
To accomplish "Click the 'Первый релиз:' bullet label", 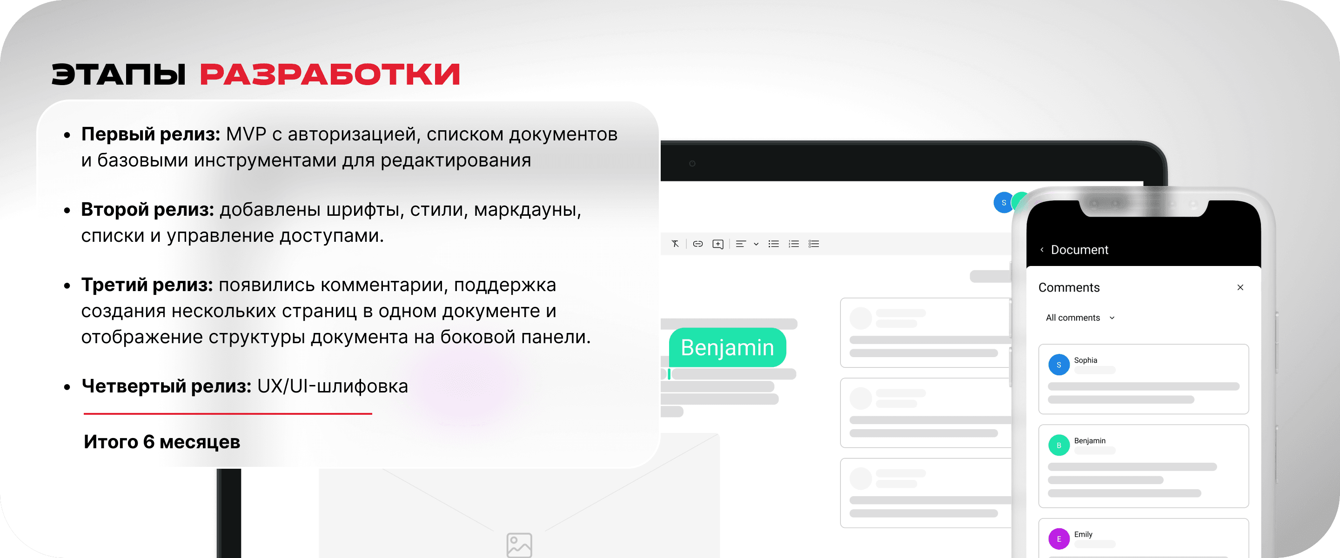I will tap(151, 134).
